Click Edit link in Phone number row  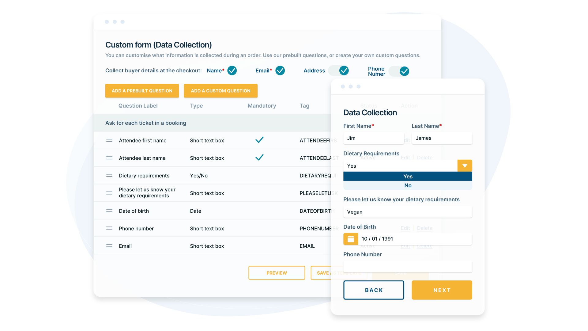405,228
